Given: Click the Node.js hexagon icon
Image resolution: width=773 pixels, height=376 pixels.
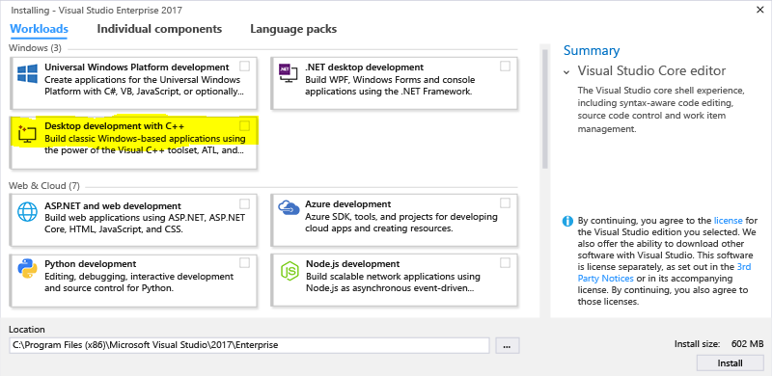Looking at the screenshot, I should (290, 271).
